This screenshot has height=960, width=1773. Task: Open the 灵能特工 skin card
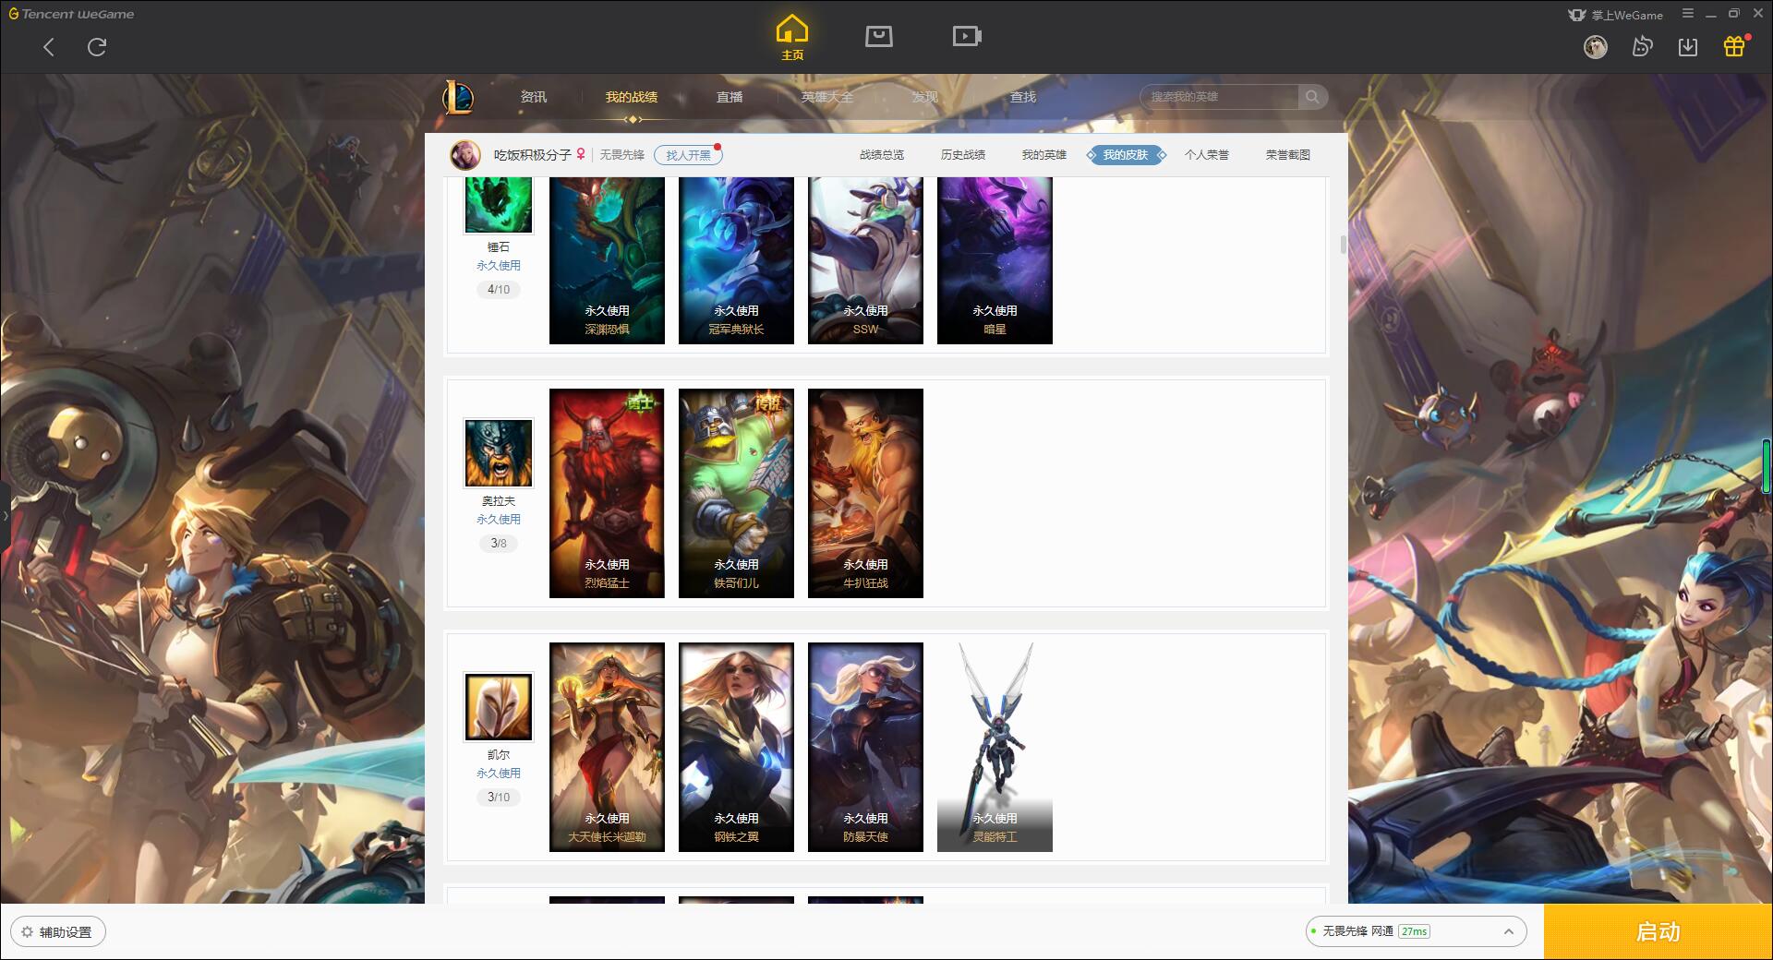point(995,747)
